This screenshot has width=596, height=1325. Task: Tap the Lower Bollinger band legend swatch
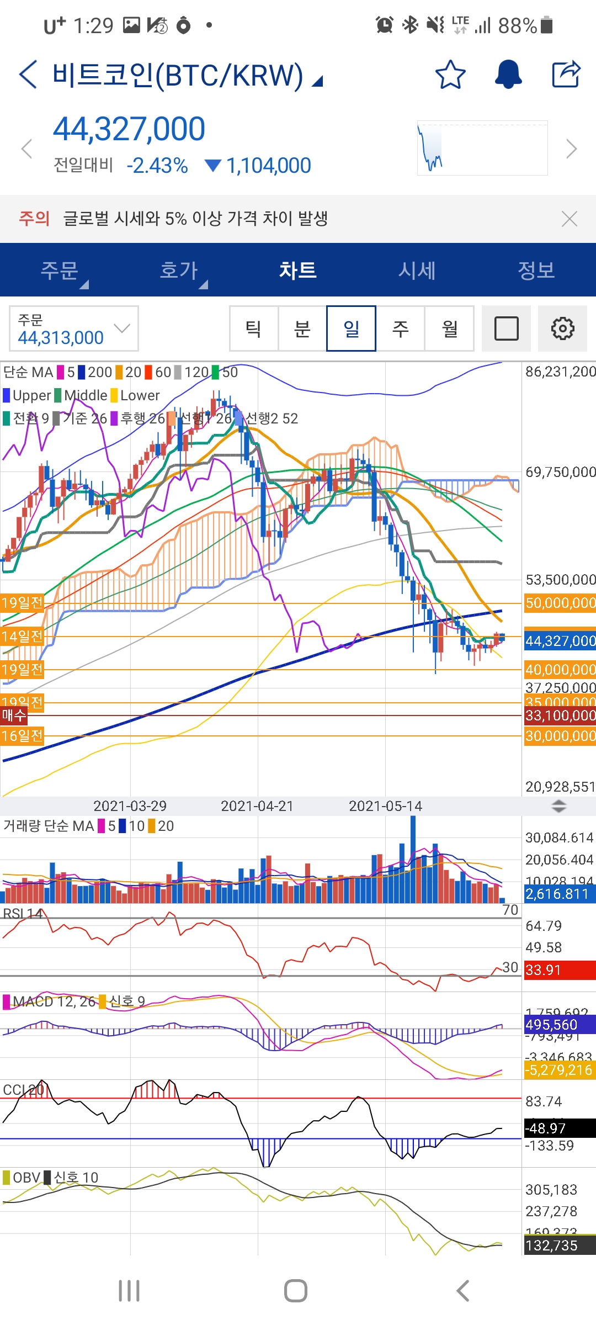(x=114, y=395)
